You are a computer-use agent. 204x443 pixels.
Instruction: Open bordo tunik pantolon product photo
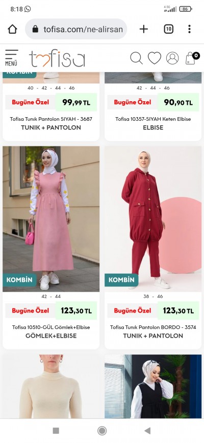(x=153, y=219)
